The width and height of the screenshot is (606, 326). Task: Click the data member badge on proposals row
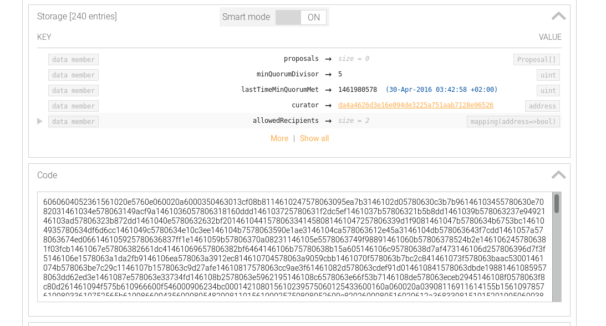(x=73, y=59)
